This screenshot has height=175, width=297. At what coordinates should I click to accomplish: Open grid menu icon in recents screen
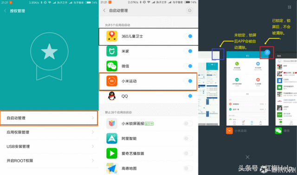click(x=290, y=7)
